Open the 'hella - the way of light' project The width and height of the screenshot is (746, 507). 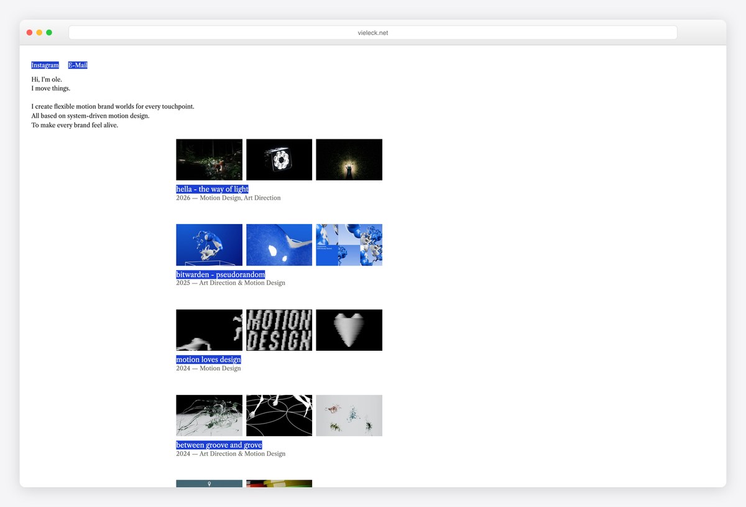click(x=212, y=189)
